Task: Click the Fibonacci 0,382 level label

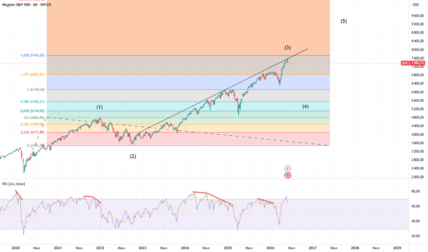Action: tap(33, 124)
